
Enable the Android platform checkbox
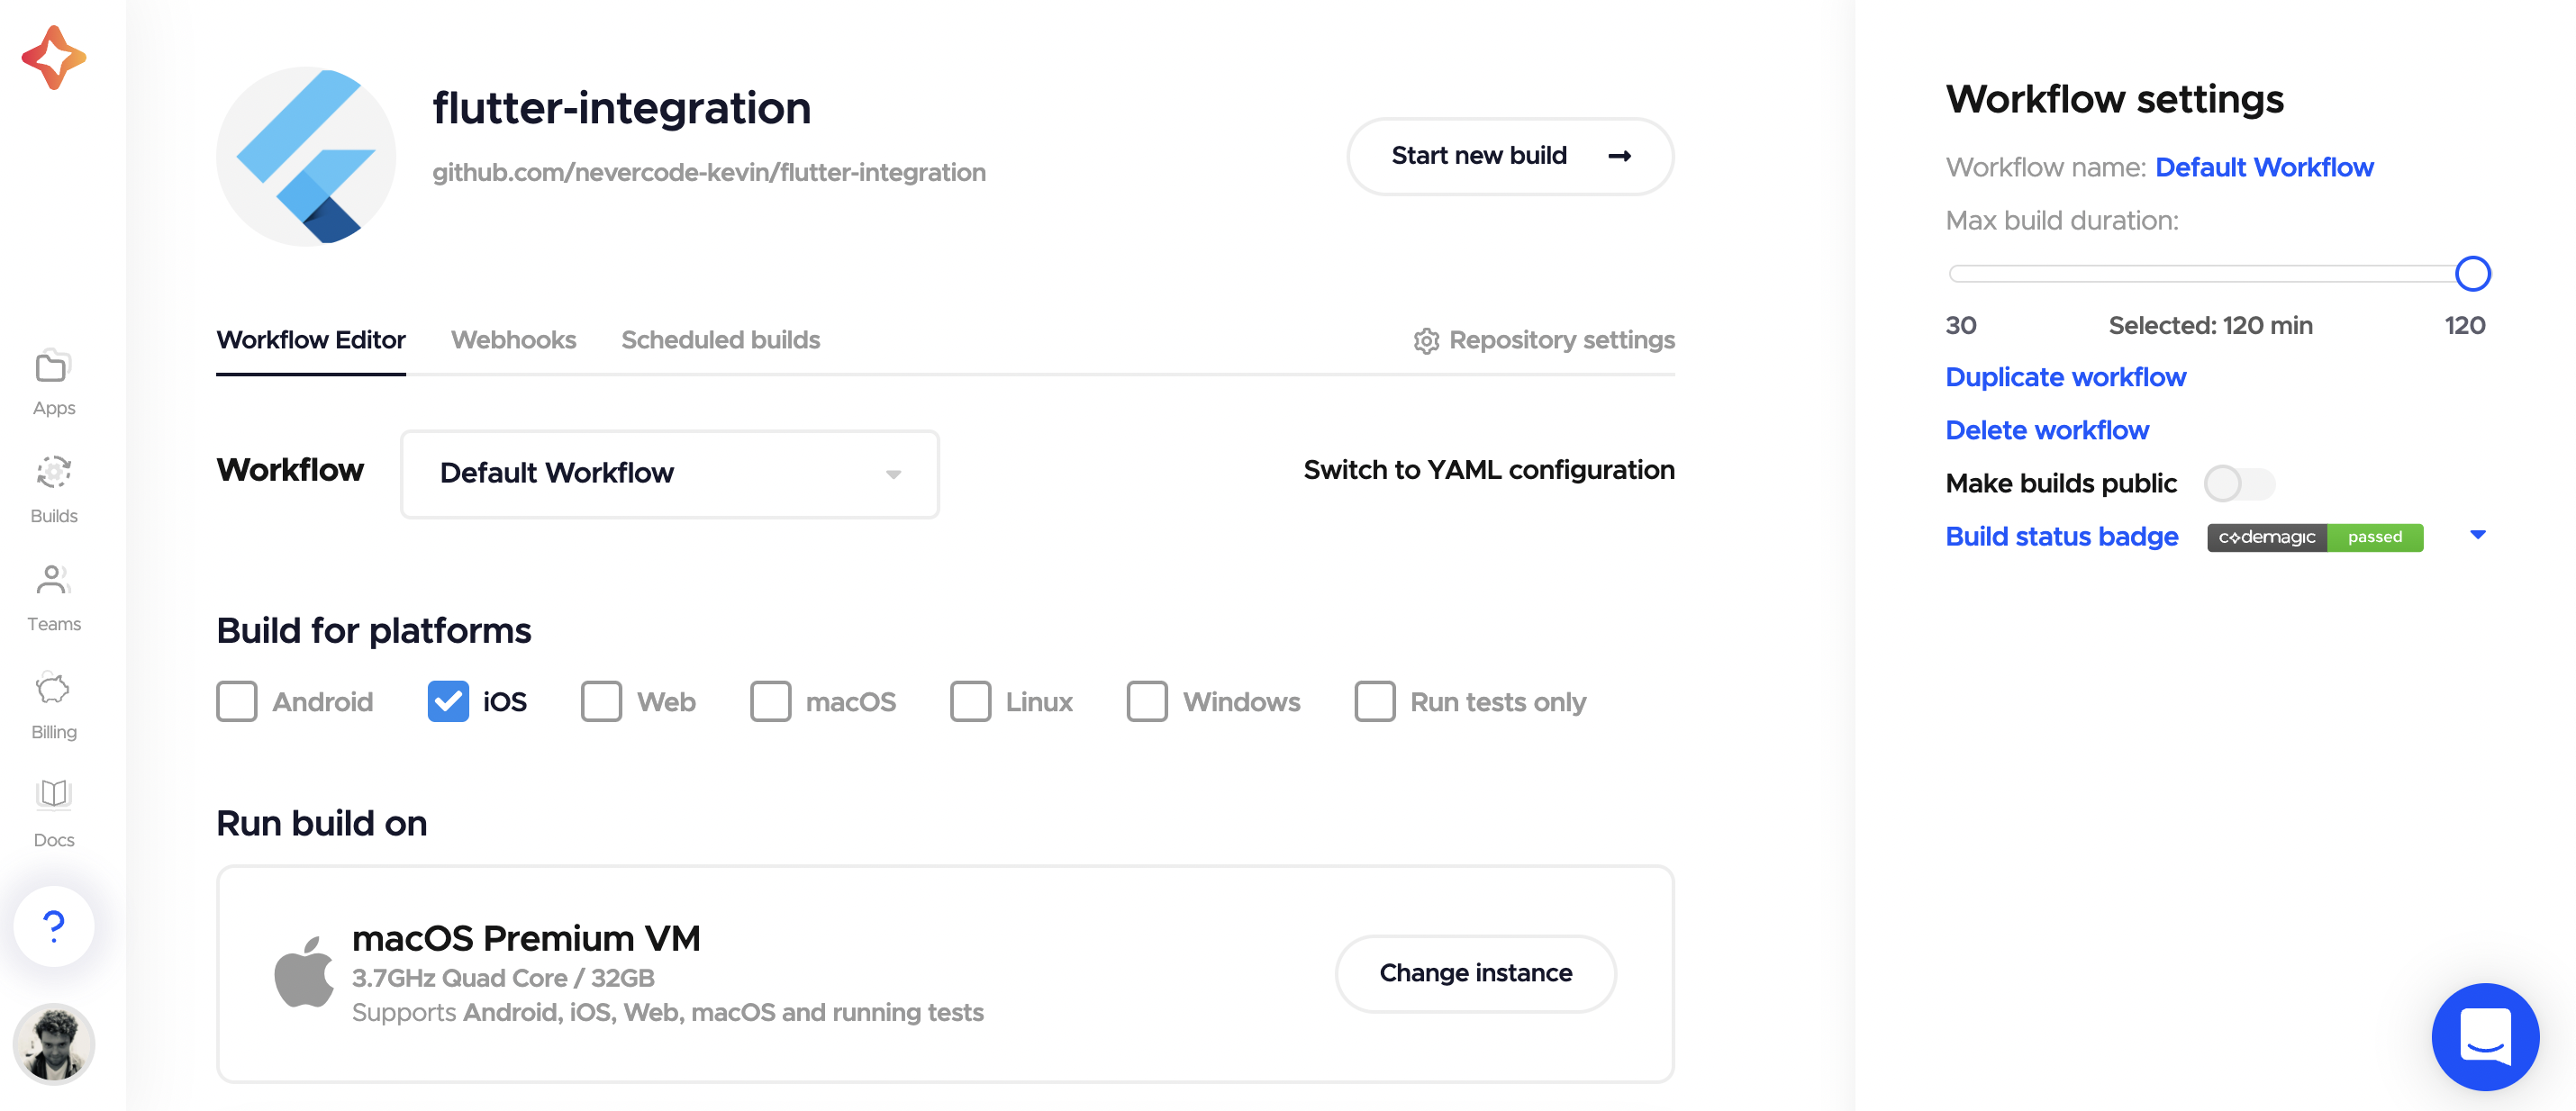tap(237, 702)
